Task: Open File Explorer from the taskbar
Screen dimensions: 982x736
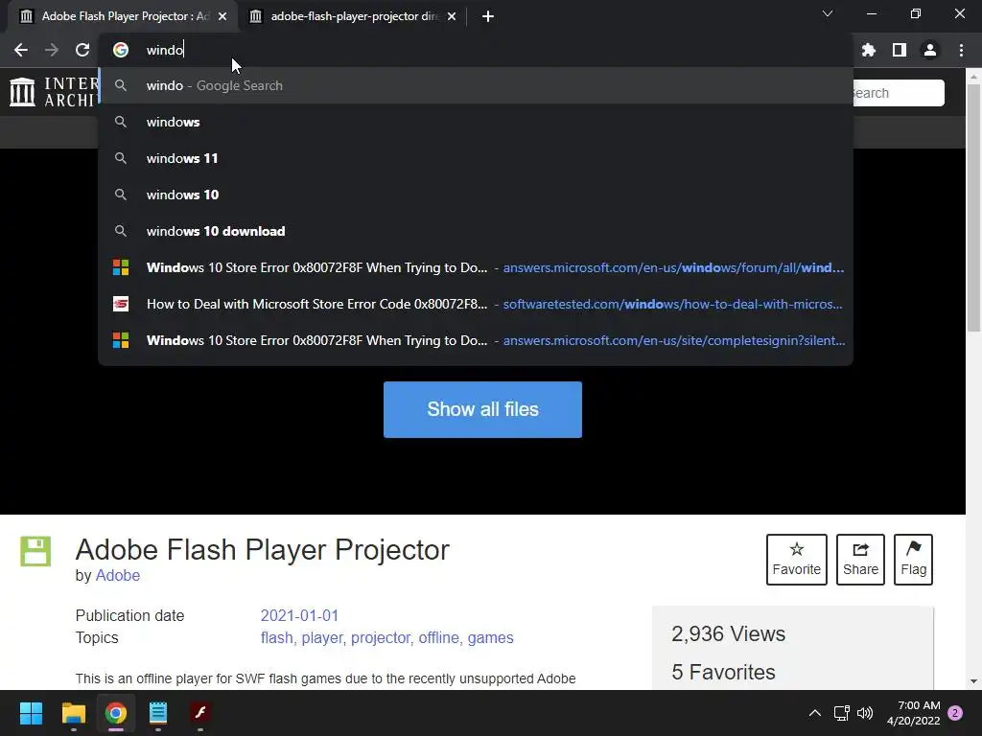Action: click(73, 713)
